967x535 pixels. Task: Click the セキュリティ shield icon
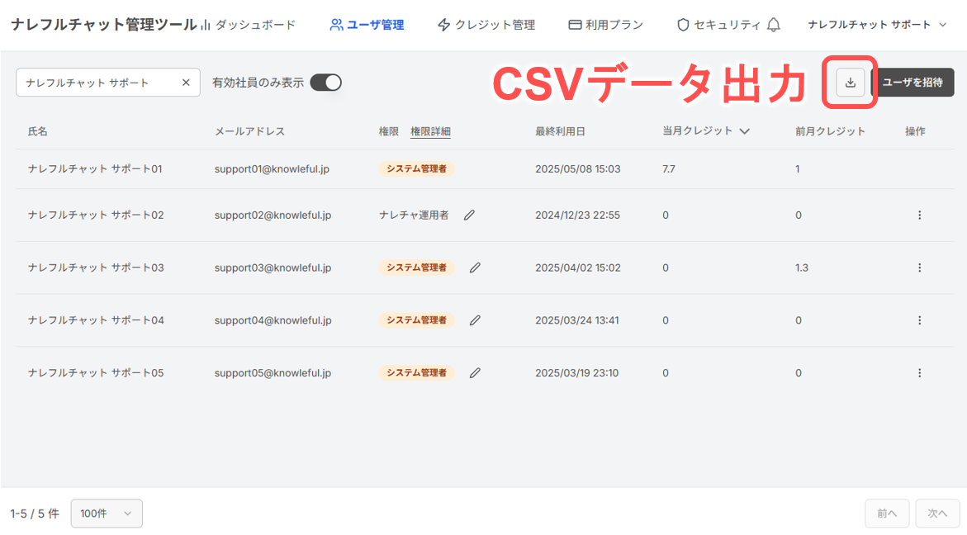coord(681,25)
